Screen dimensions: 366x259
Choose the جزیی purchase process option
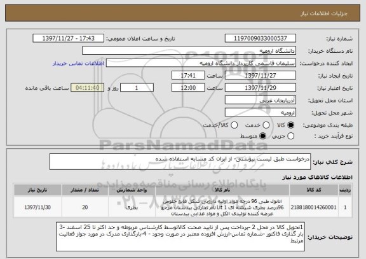point(290,136)
